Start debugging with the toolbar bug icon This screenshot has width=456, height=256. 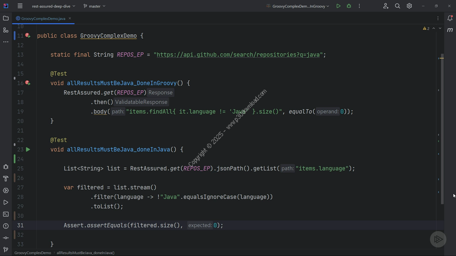349,6
